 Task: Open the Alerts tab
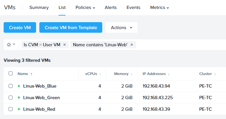coord(111,8)
